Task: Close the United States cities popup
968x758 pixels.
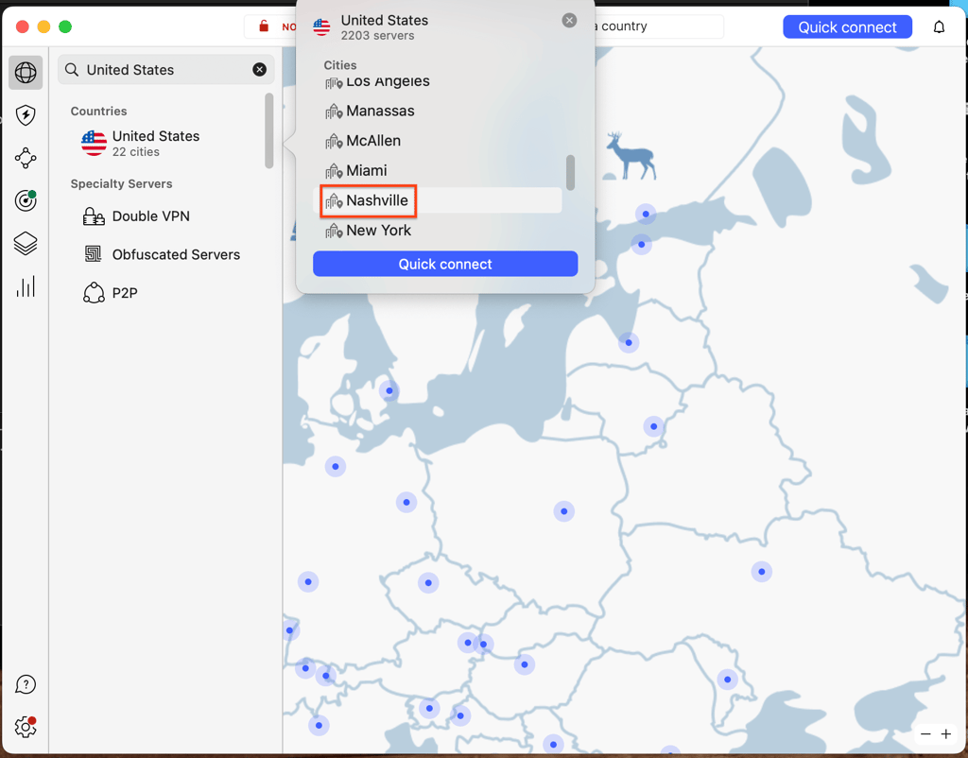Action: pos(569,21)
